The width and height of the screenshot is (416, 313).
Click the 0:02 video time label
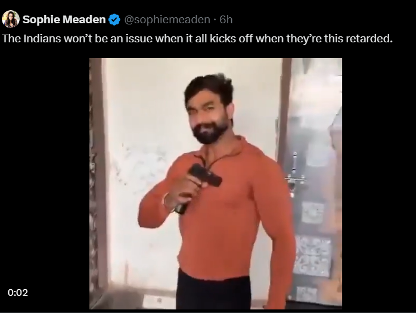18,293
